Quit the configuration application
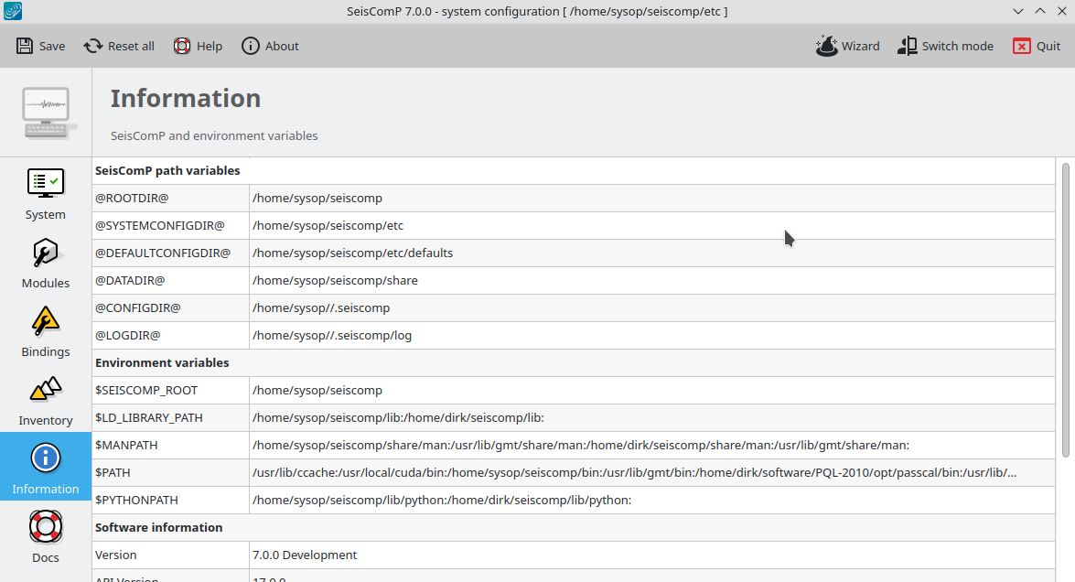The height and width of the screenshot is (582, 1075). (x=1037, y=46)
